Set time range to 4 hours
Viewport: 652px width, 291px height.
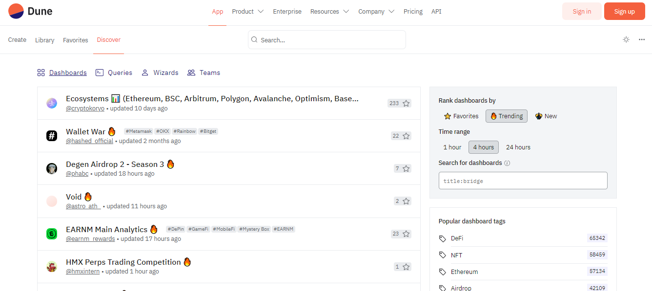click(x=484, y=147)
